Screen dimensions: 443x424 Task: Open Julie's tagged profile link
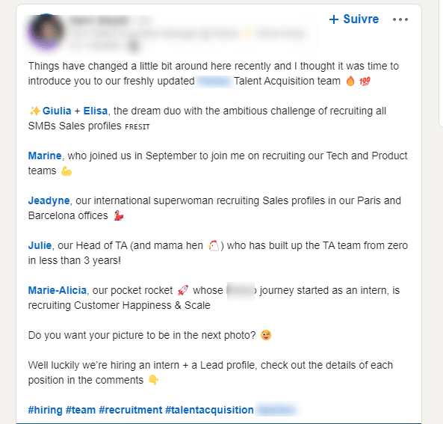[40, 245]
